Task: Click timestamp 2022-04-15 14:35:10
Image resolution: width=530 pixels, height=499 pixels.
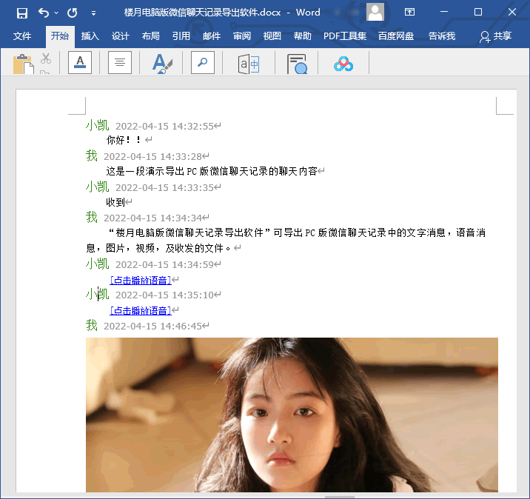Action: point(164,295)
